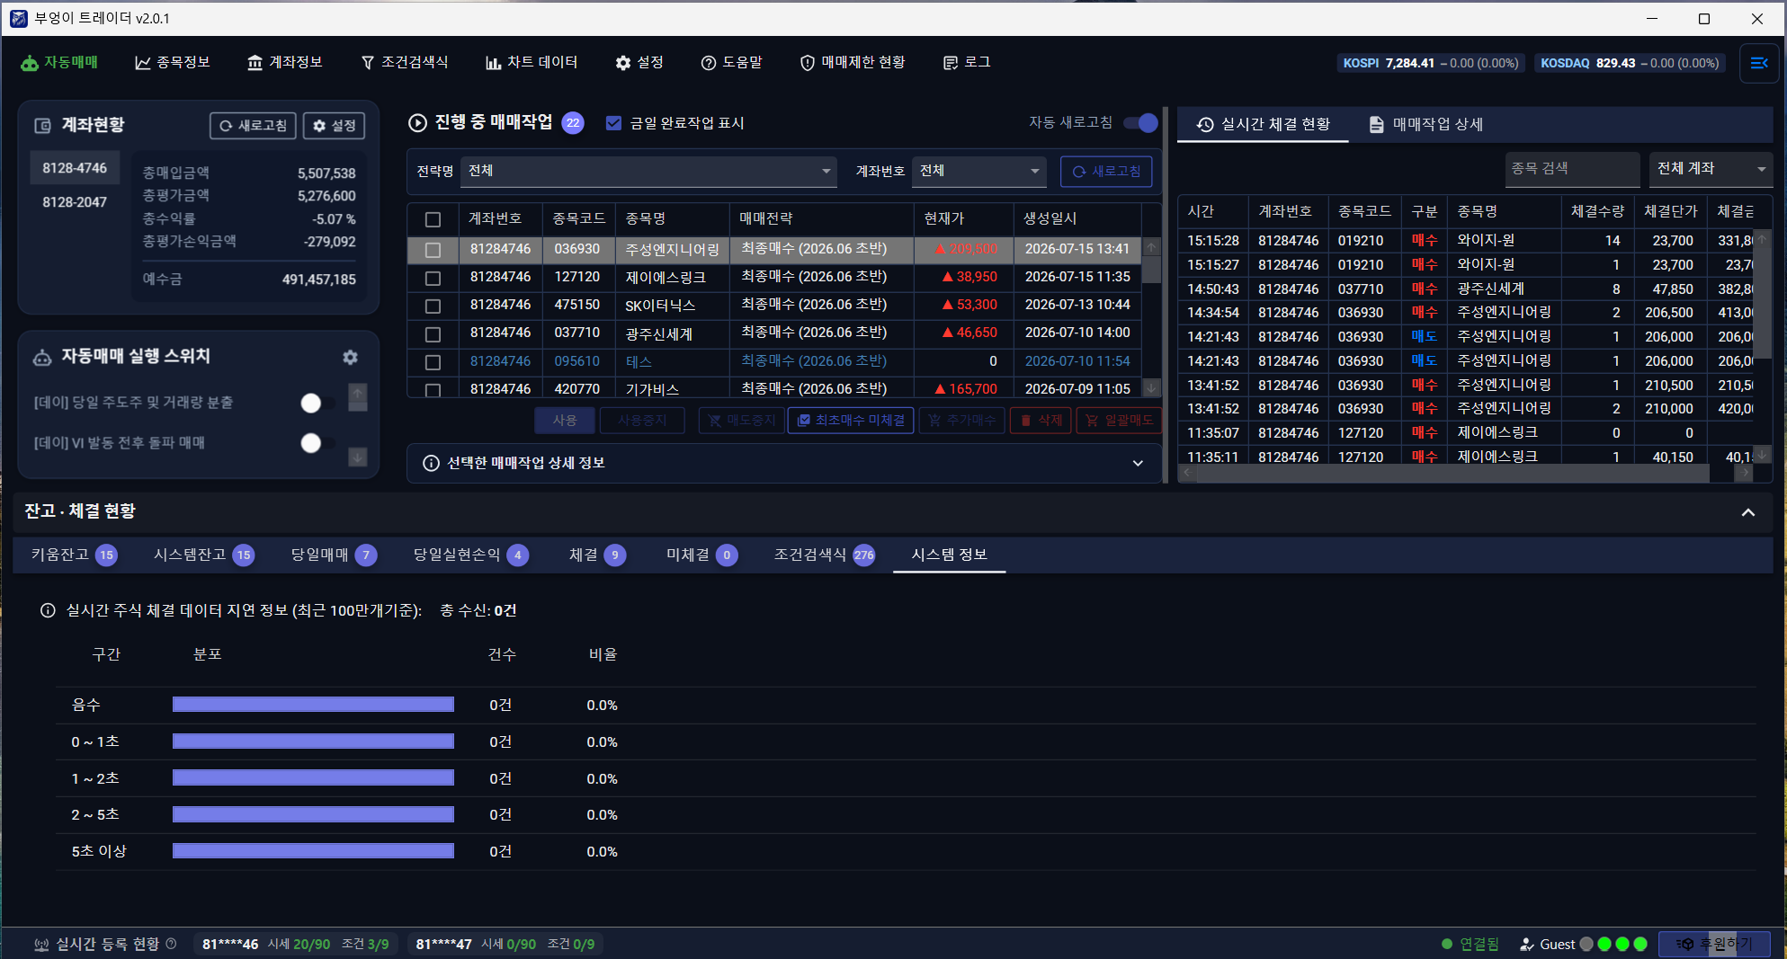Enable the VI 발동 전후 돌파 매매 switch
This screenshot has height=959, width=1787.
317,443
